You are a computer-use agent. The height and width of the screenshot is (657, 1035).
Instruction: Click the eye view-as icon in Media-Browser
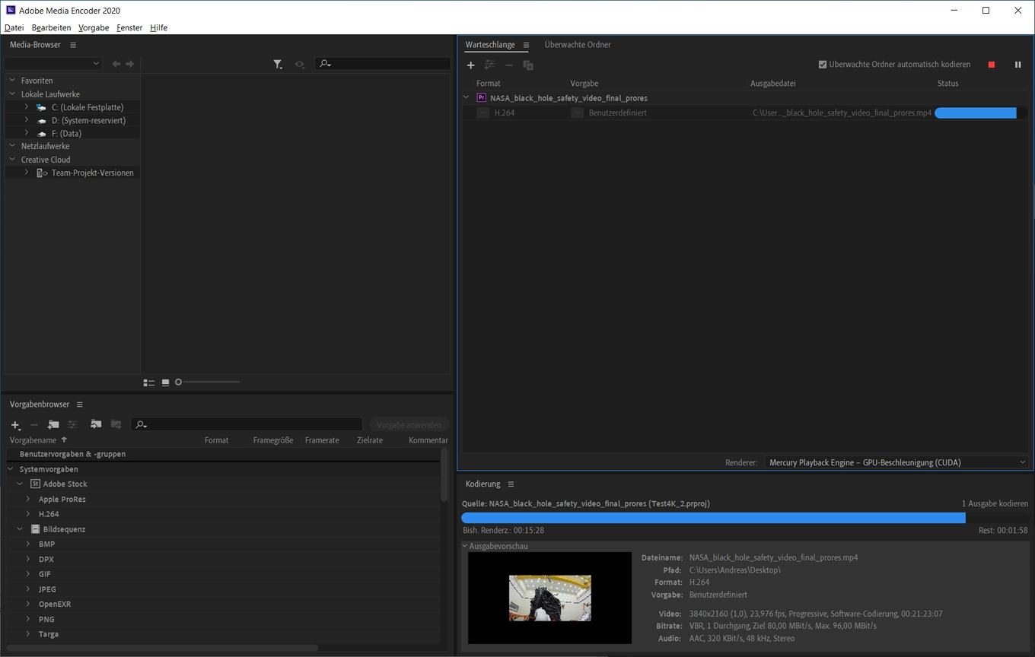[x=300, y=65]
